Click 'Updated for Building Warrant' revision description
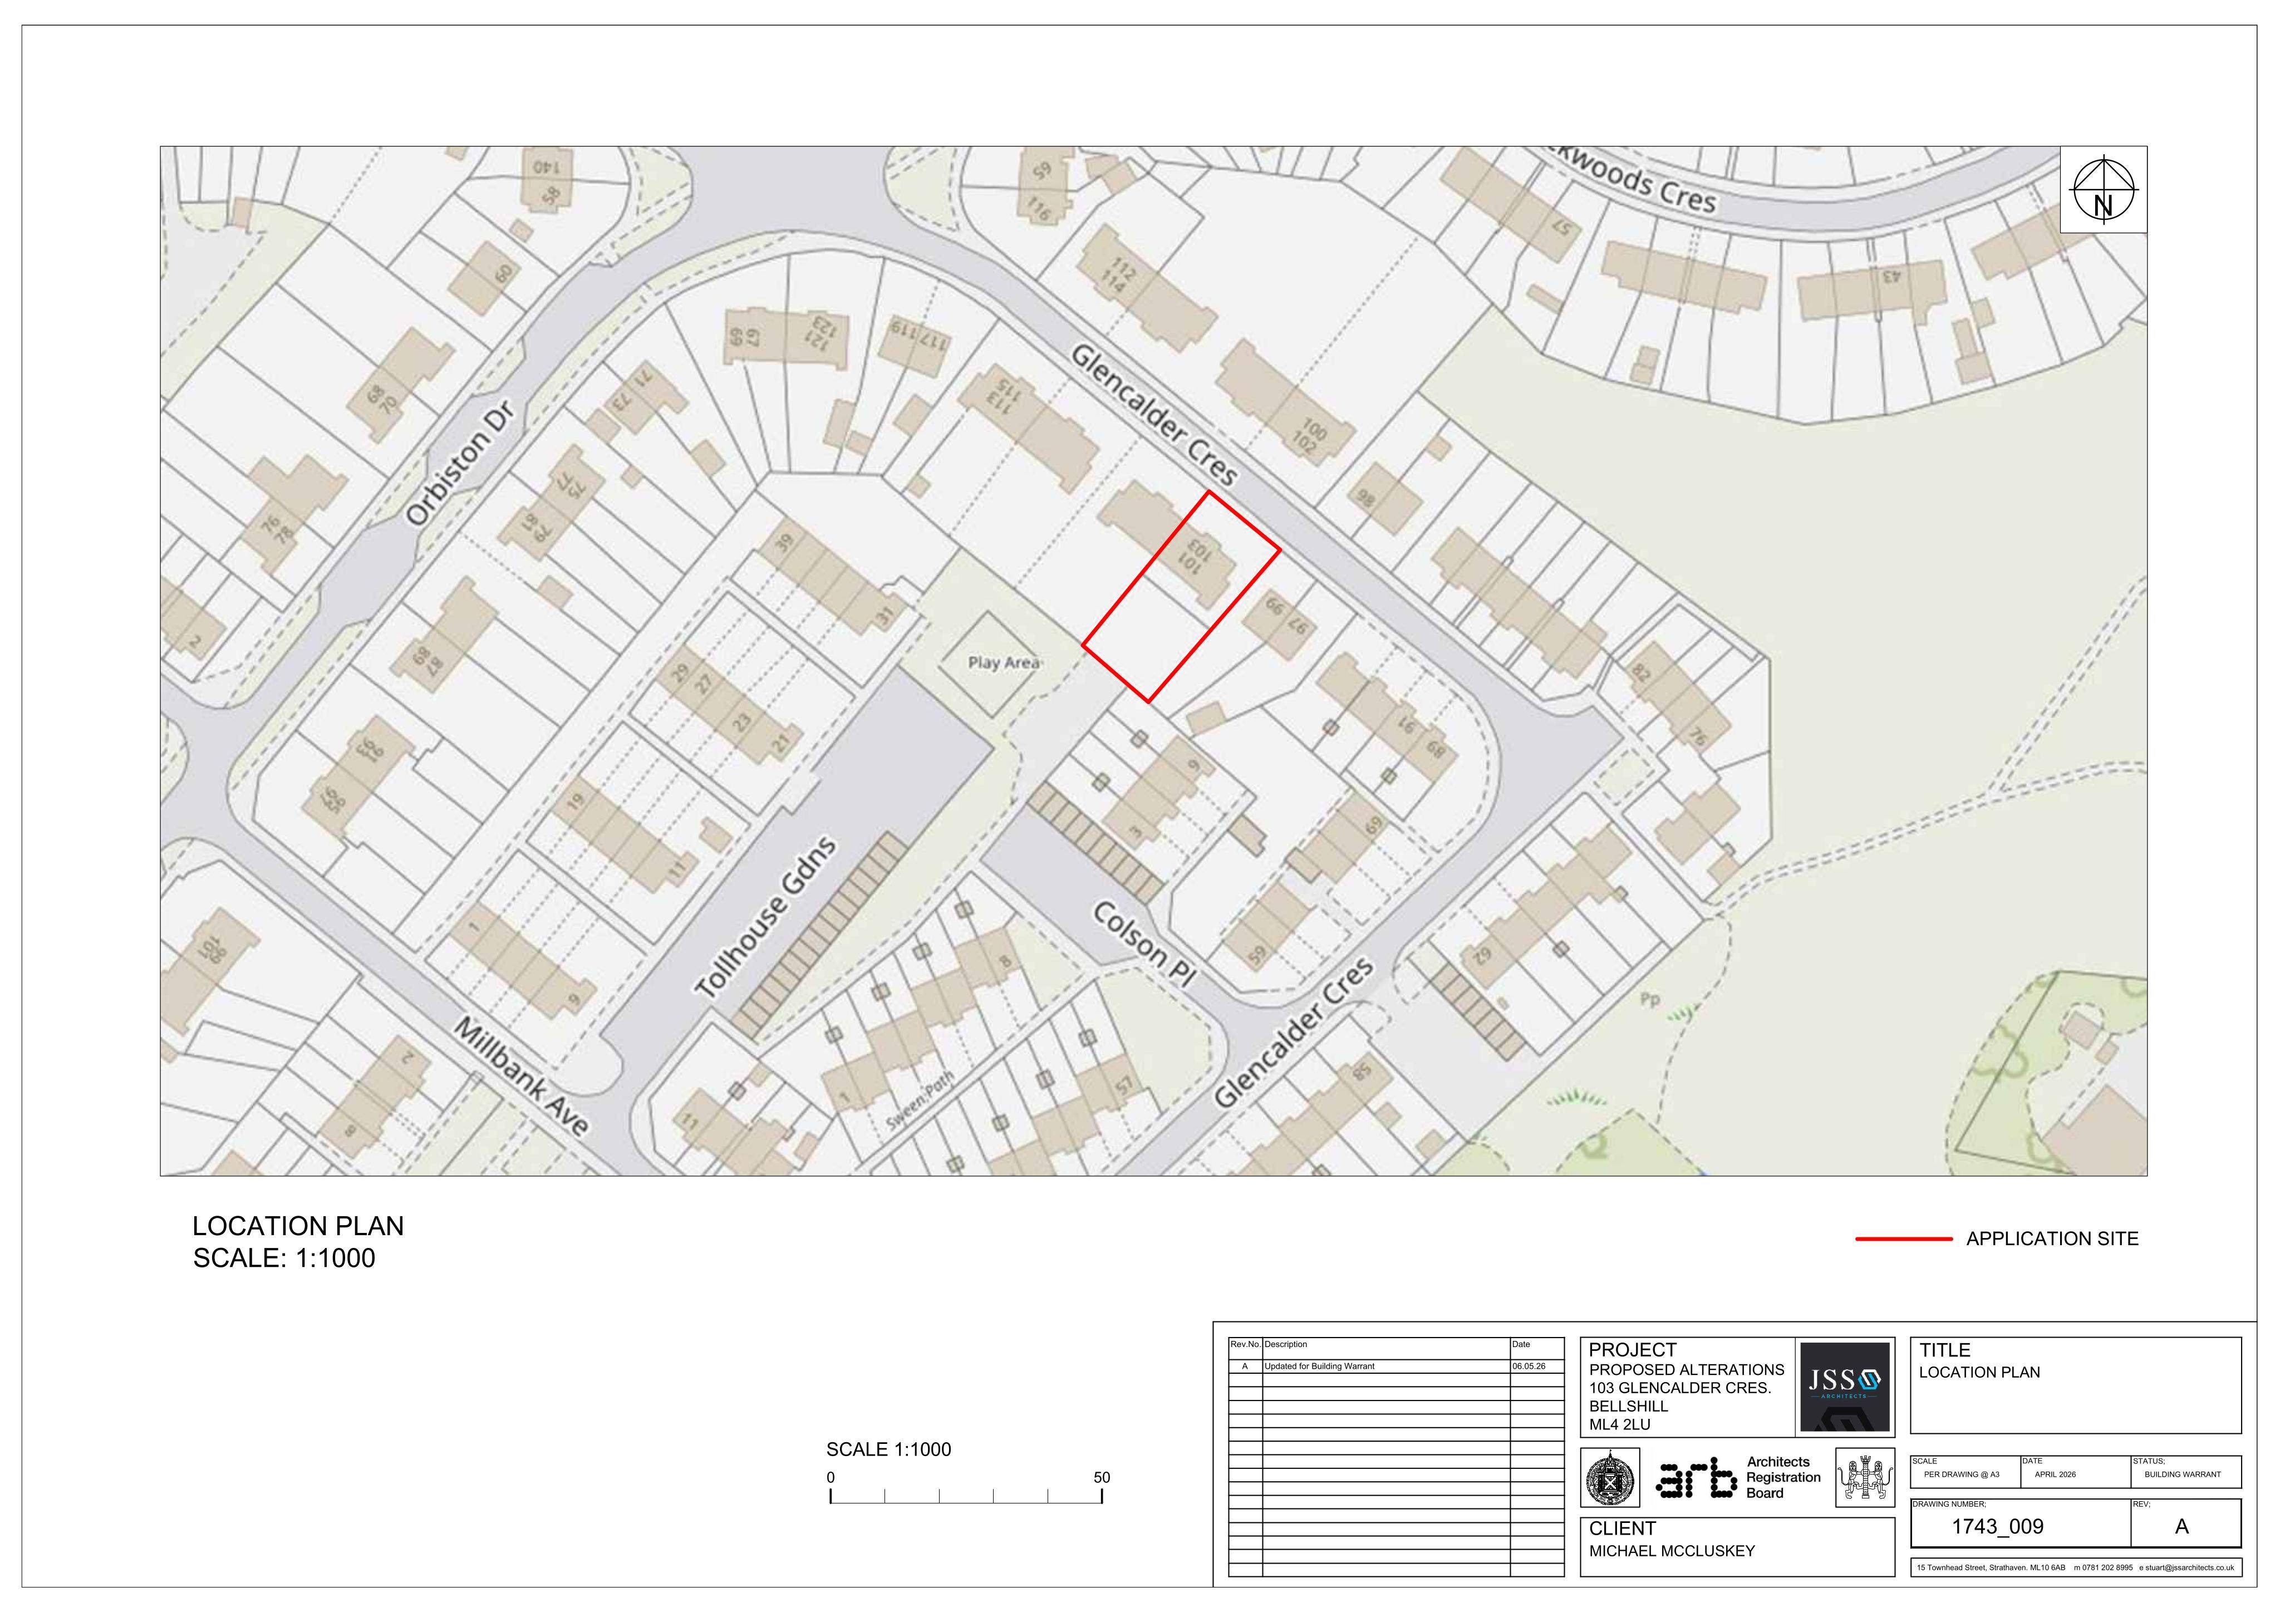Viewport: 2280px width, 1612px height. (1319, 1367)
